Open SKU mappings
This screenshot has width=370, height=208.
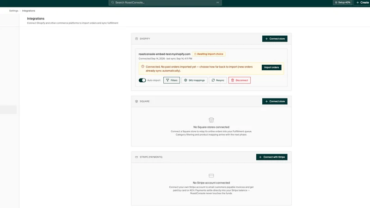[194, 80]
